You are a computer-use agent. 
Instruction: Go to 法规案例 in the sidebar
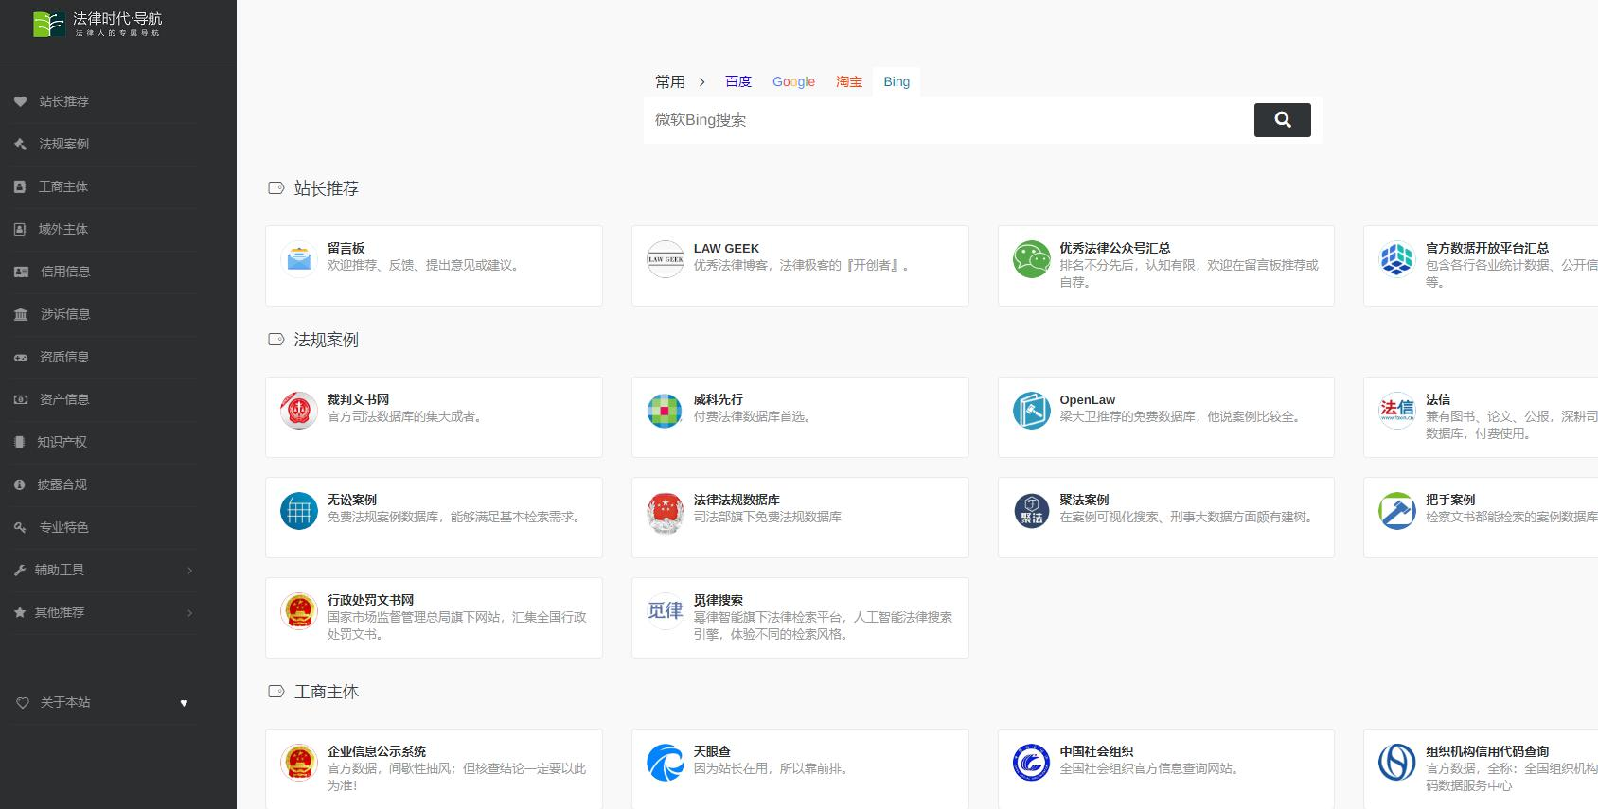(64, 144)
